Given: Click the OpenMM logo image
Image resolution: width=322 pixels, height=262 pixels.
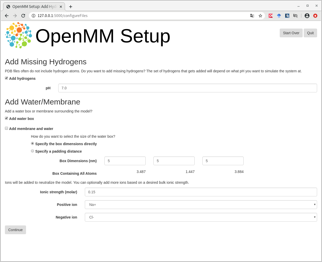Looking at the screenshot, I should point(19,36).
